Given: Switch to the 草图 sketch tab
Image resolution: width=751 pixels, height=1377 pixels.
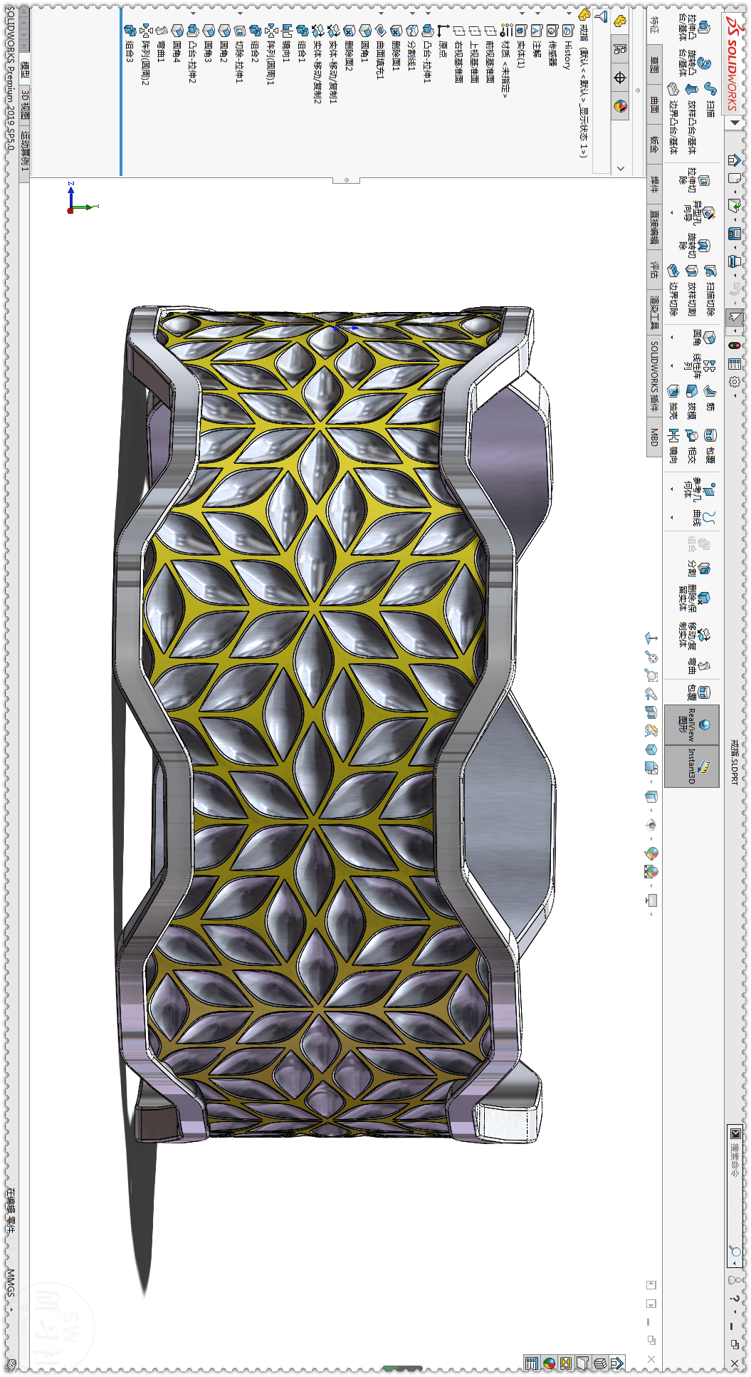Looking at the screenshot, I should [x=654, y=64].
